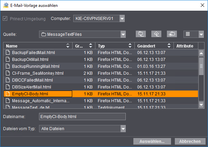Click the Attribute column header
The image size is (208, 147).
click(x=185, y=46)
